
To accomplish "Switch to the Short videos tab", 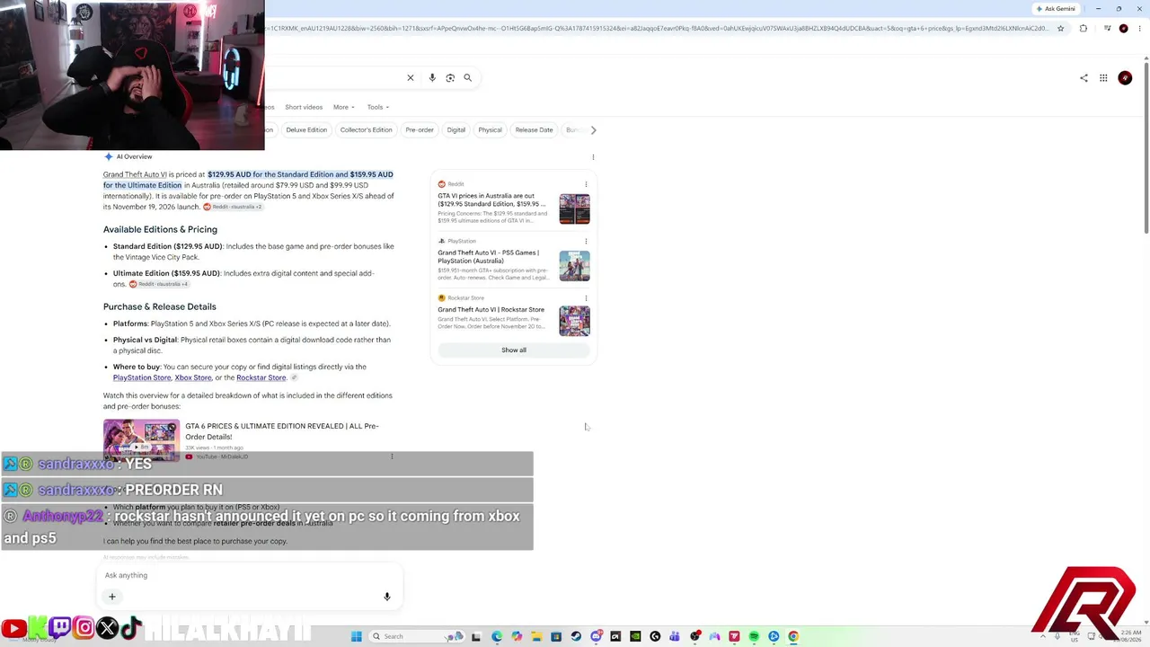I will click(x=304, y=107).
